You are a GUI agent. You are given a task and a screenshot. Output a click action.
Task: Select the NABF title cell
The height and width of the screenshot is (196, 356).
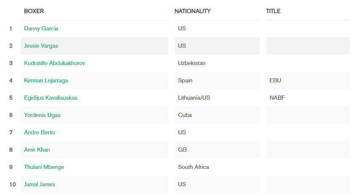pos(308,98)
